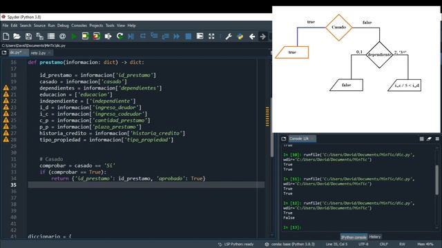
Task: Open console options hamburger menu
Action: tap(437, 138)
